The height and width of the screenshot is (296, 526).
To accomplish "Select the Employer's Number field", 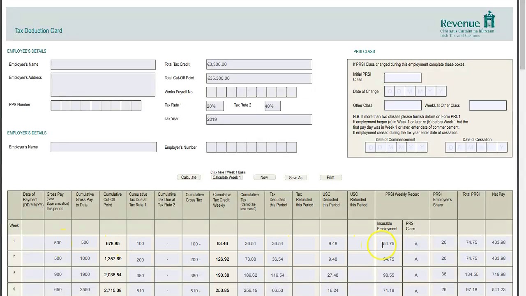I will click(x=251, y=147).
